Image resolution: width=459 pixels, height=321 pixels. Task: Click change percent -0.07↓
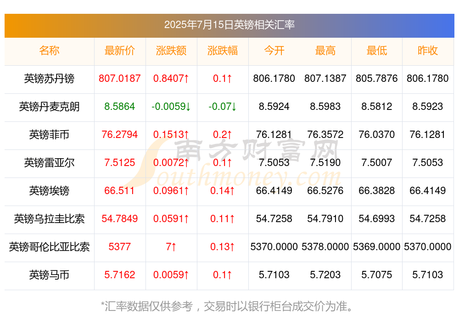click(223, 107)
